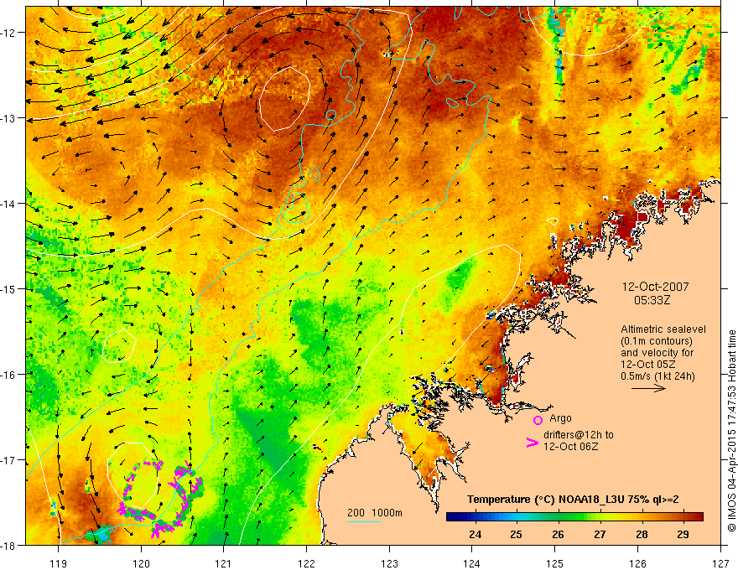Click the '26' value on the temperature scale
738x570 pixels.
click(x=558, y=534)
